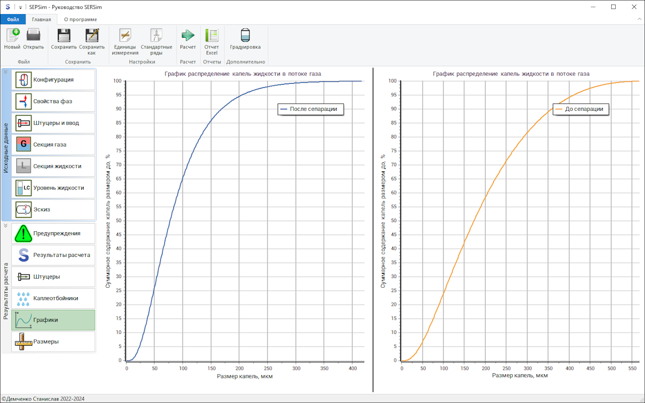Generate Отчет Excel report
The height and width of the screenshot is (403, 645).
[x=212, y=41]
